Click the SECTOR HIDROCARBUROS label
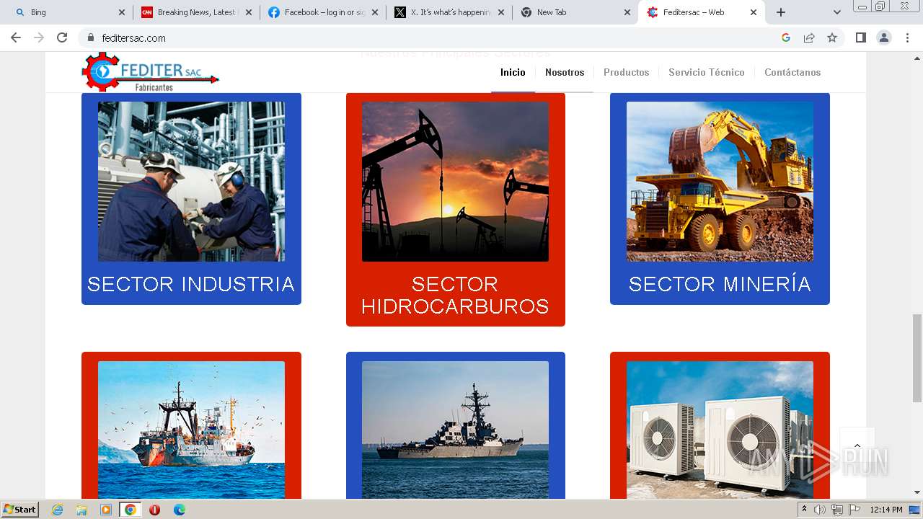Screen dimensions: 923x519 pos(455,295)
